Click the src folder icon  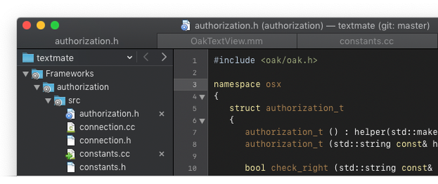coord(60,101)
